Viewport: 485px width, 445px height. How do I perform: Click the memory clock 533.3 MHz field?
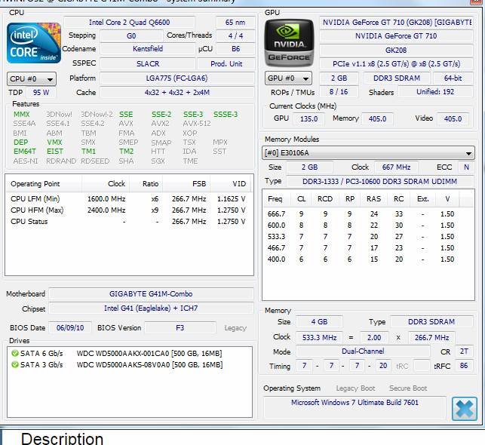tap(319, 338)
